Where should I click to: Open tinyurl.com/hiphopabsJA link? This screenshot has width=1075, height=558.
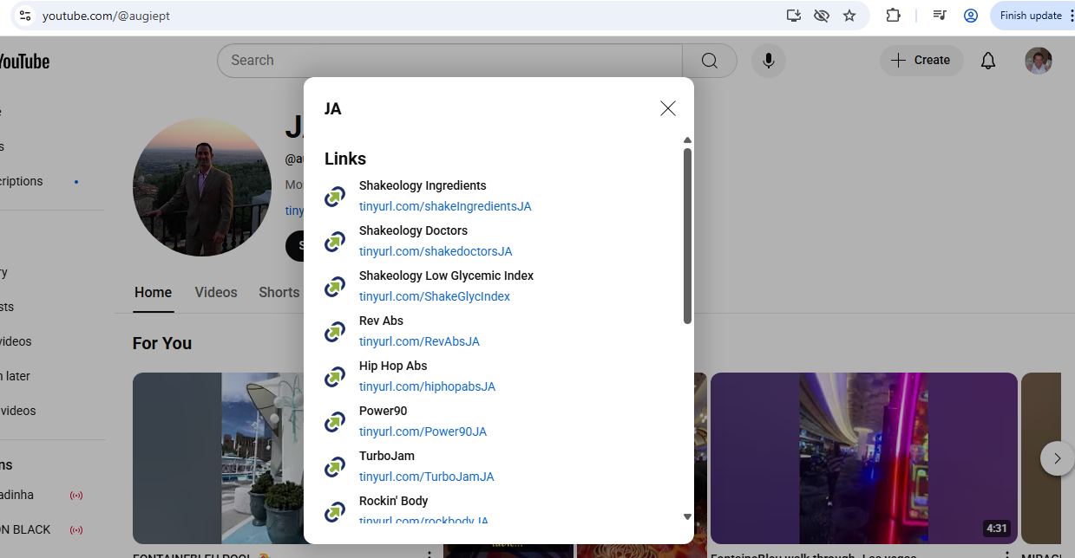427,386
